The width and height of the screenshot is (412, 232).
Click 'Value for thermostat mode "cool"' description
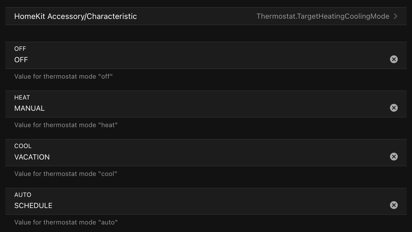click(66, 174)
